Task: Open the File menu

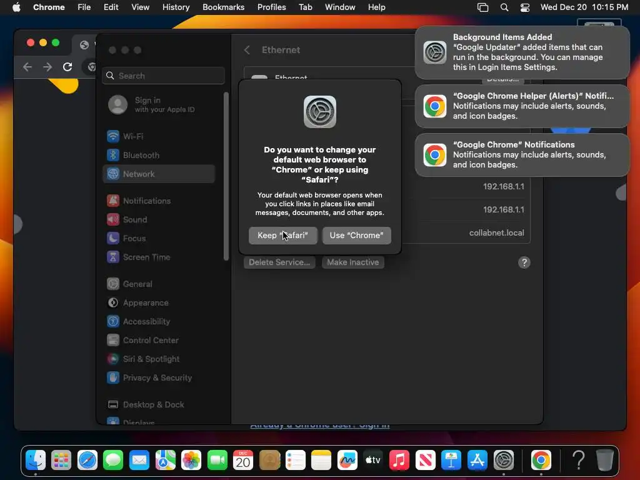Action: point(84,7)
